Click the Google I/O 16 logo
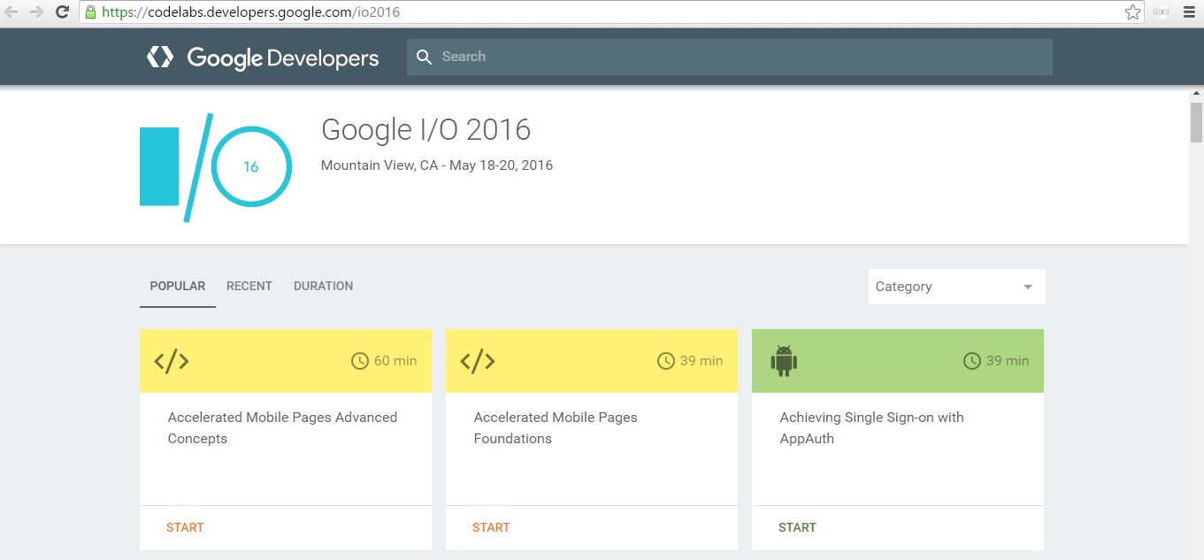The image size is (1204, 560). tap(215, 167)
